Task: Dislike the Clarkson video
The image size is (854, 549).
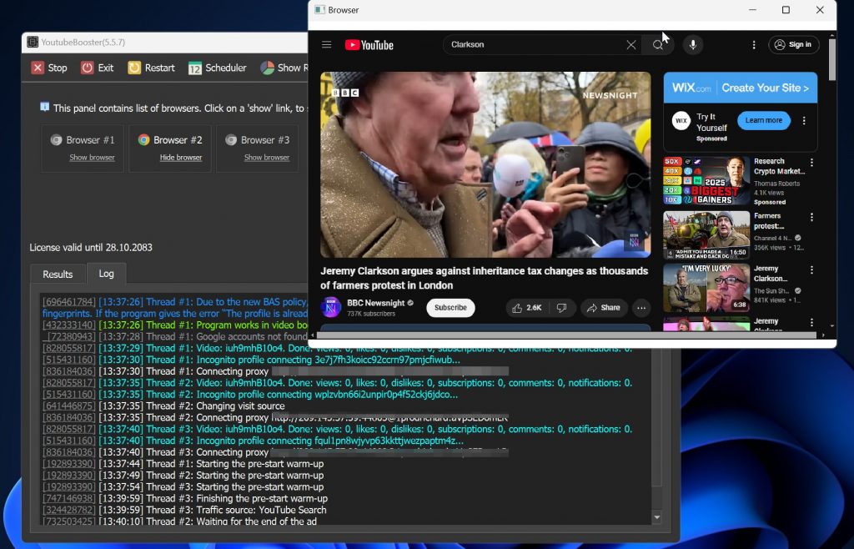Action: coord(561,308)
